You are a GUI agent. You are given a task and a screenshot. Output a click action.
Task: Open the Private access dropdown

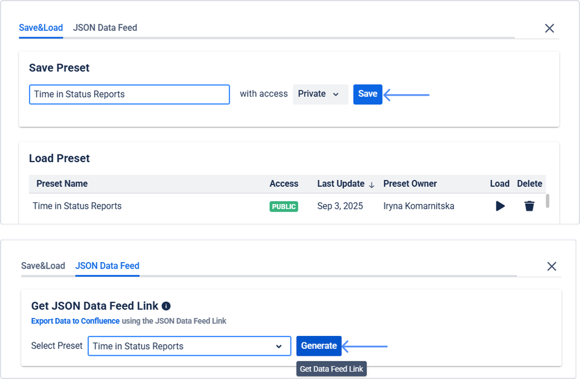click(x=320, y=94)
